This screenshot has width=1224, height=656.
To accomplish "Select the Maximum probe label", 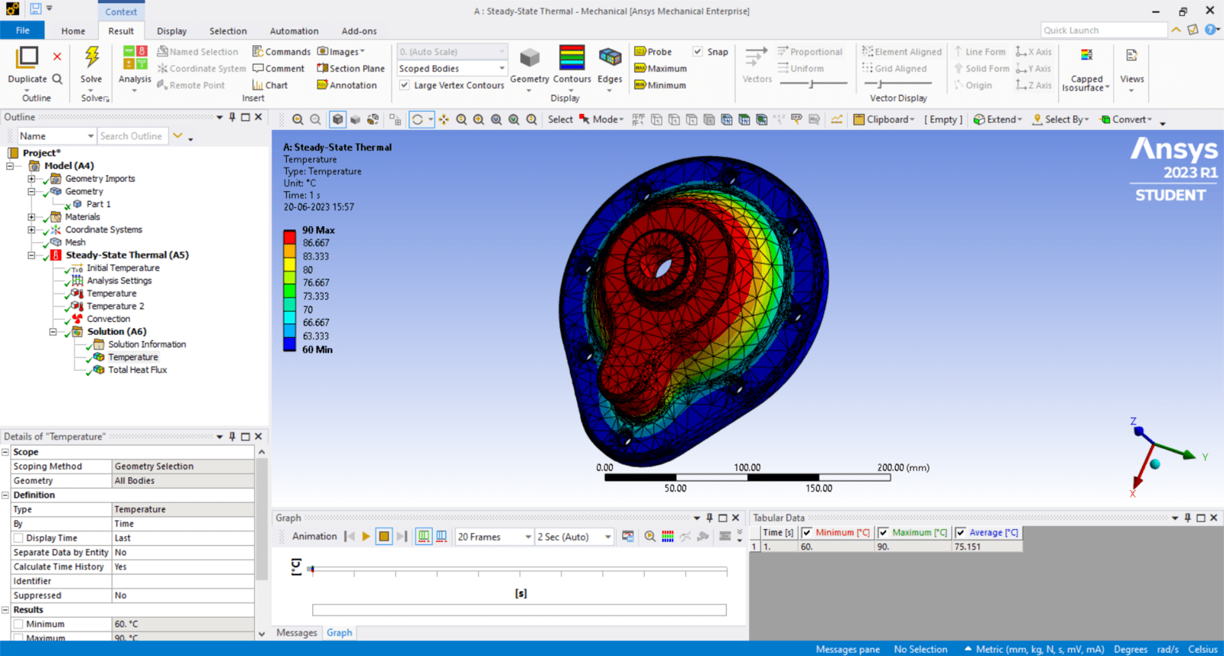I will (667, 68).
